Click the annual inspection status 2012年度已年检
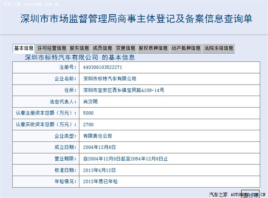Screen dimensions: 268x198 [100, 182]
